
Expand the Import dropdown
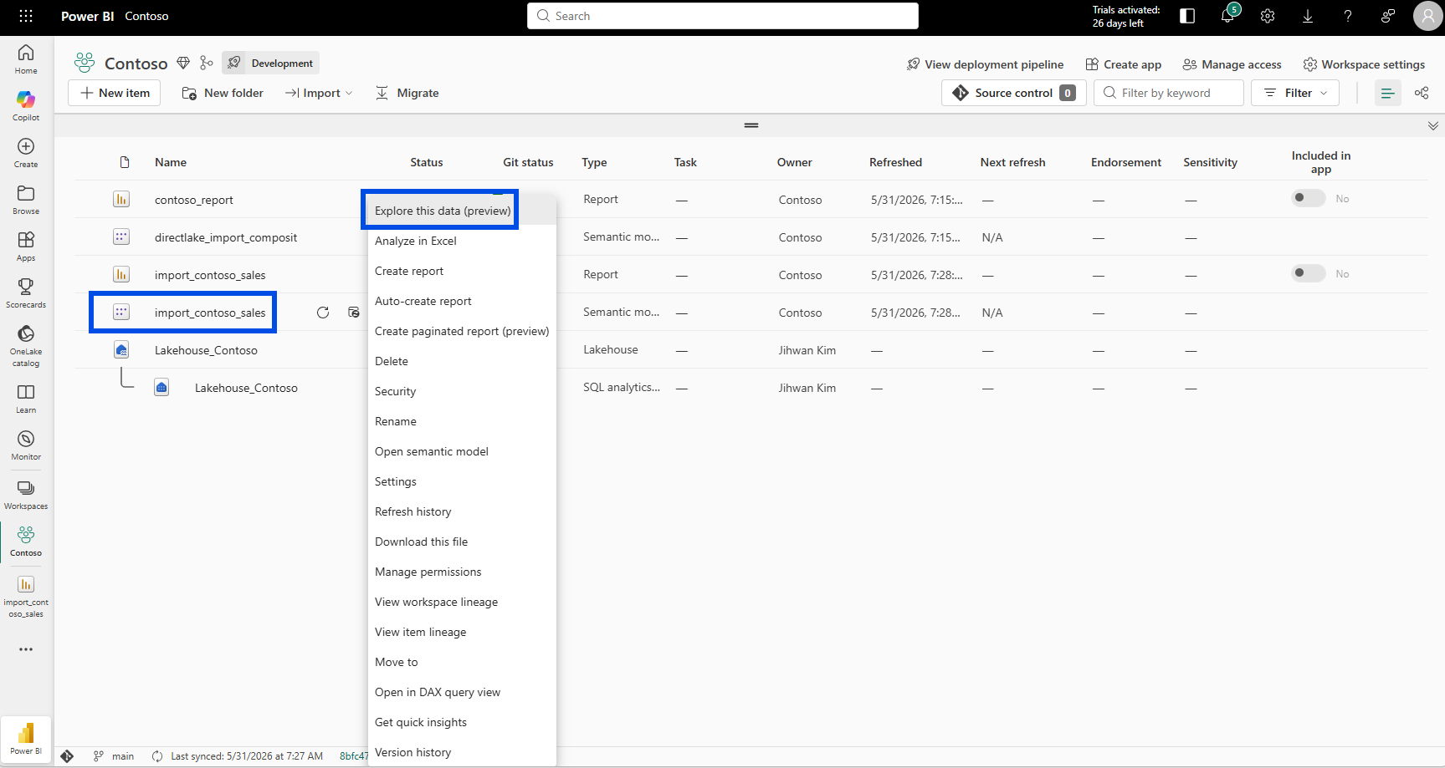click(x=319, y=93)
